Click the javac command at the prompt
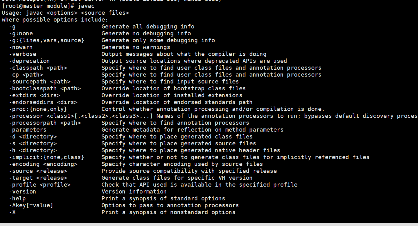The image size is (418, 226). pos(86,6)
